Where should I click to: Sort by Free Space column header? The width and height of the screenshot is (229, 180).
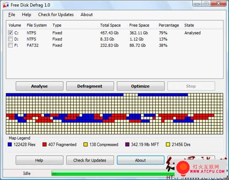(x=139, y=25)
